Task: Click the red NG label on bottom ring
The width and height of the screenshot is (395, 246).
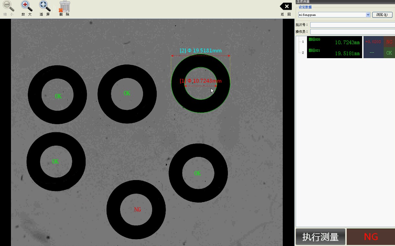Action: [x=138, y=210]
